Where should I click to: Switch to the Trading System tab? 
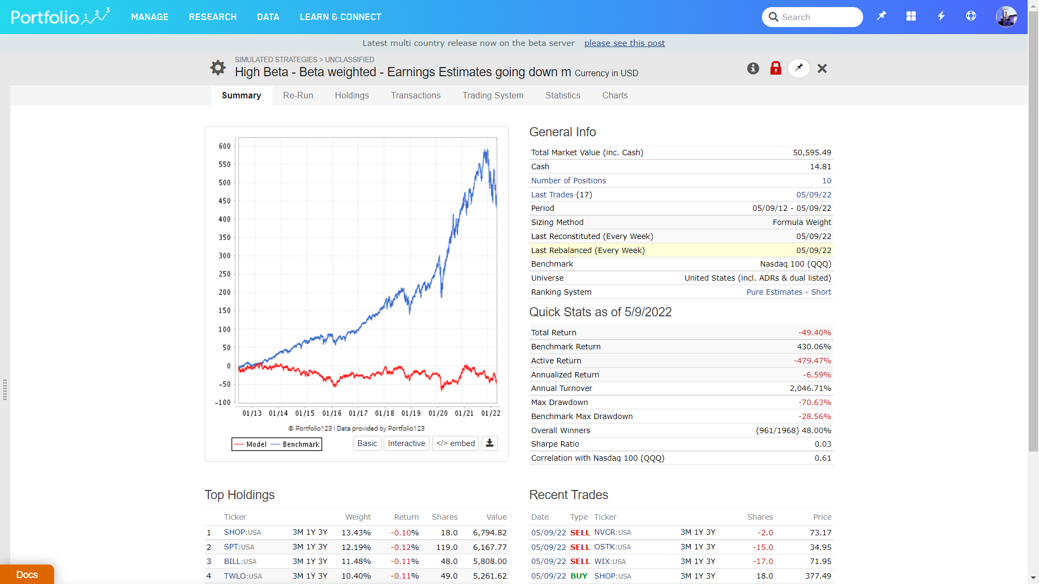click(x=492, y=95)
